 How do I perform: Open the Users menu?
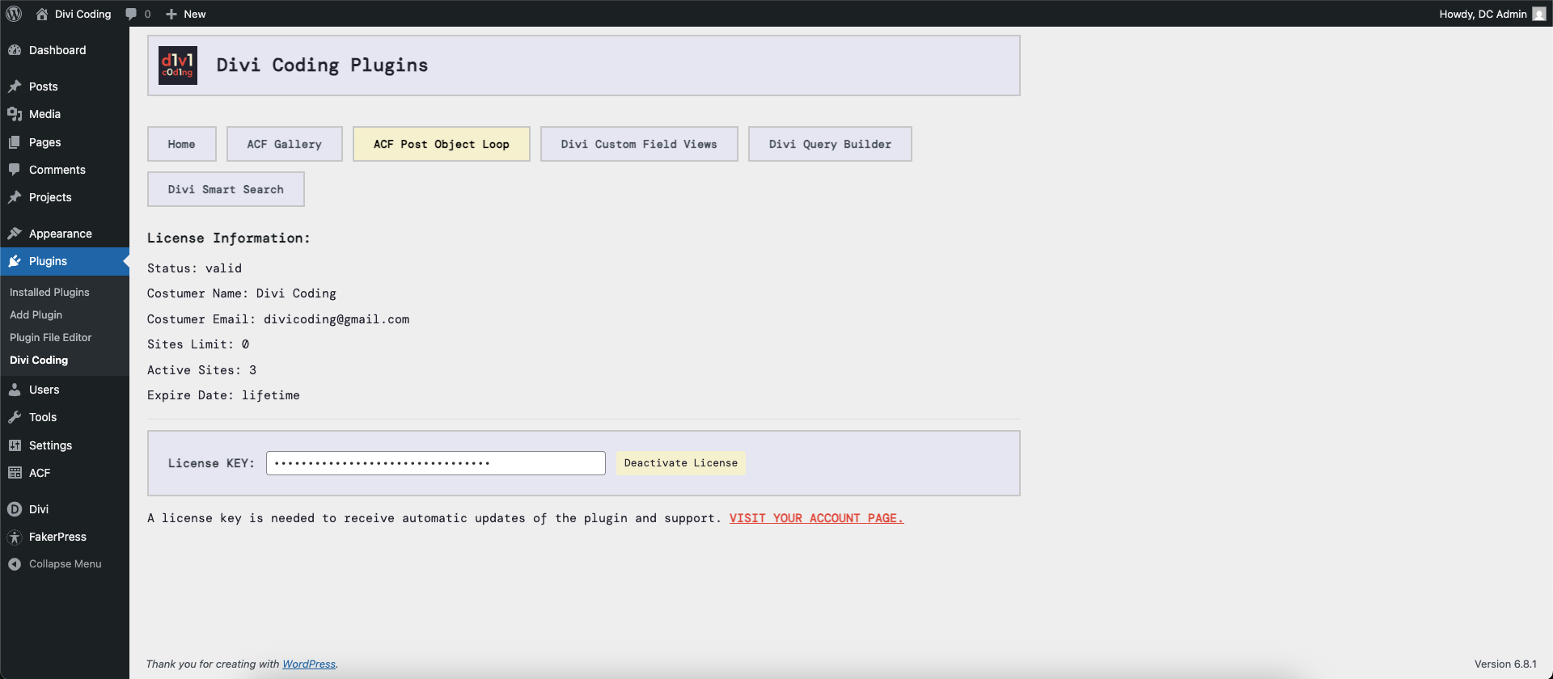(x=65, y=390)
